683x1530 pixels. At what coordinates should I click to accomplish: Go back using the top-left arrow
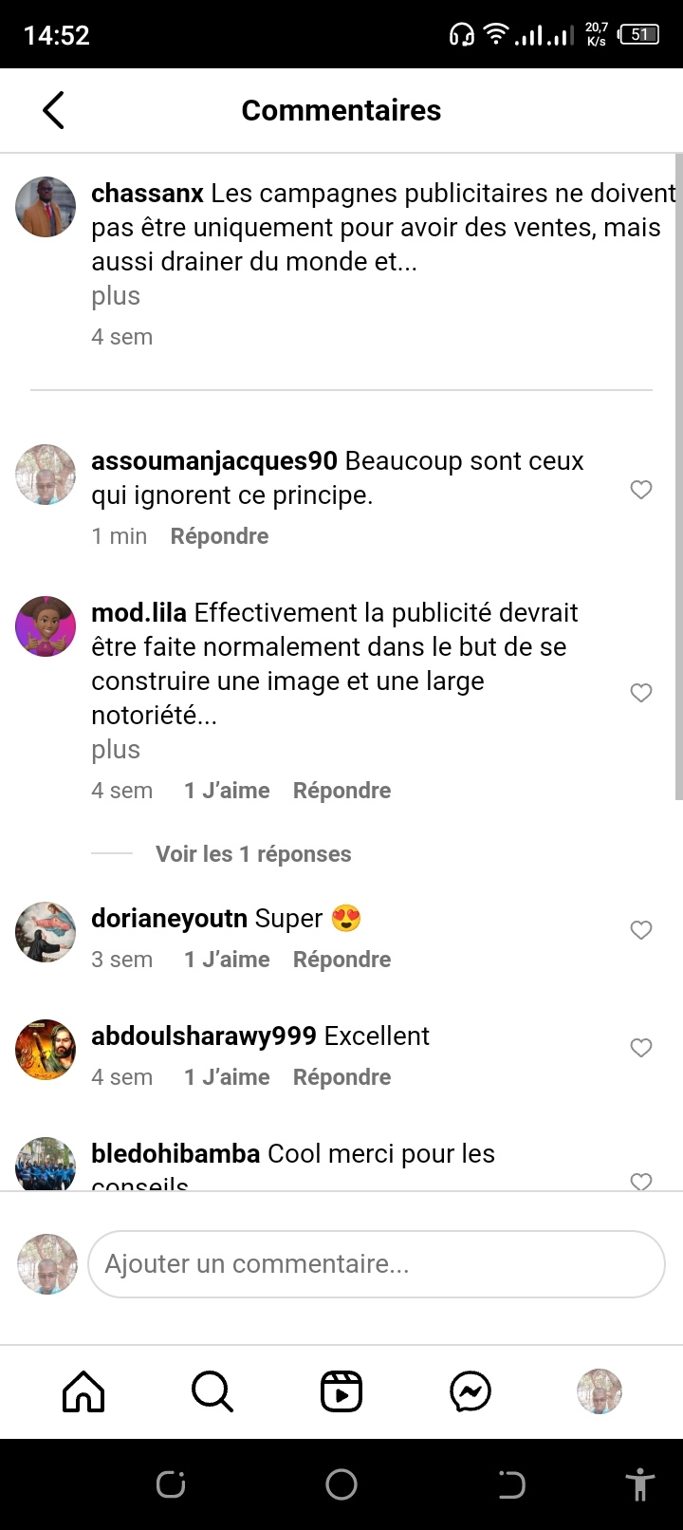pos(54,110)
